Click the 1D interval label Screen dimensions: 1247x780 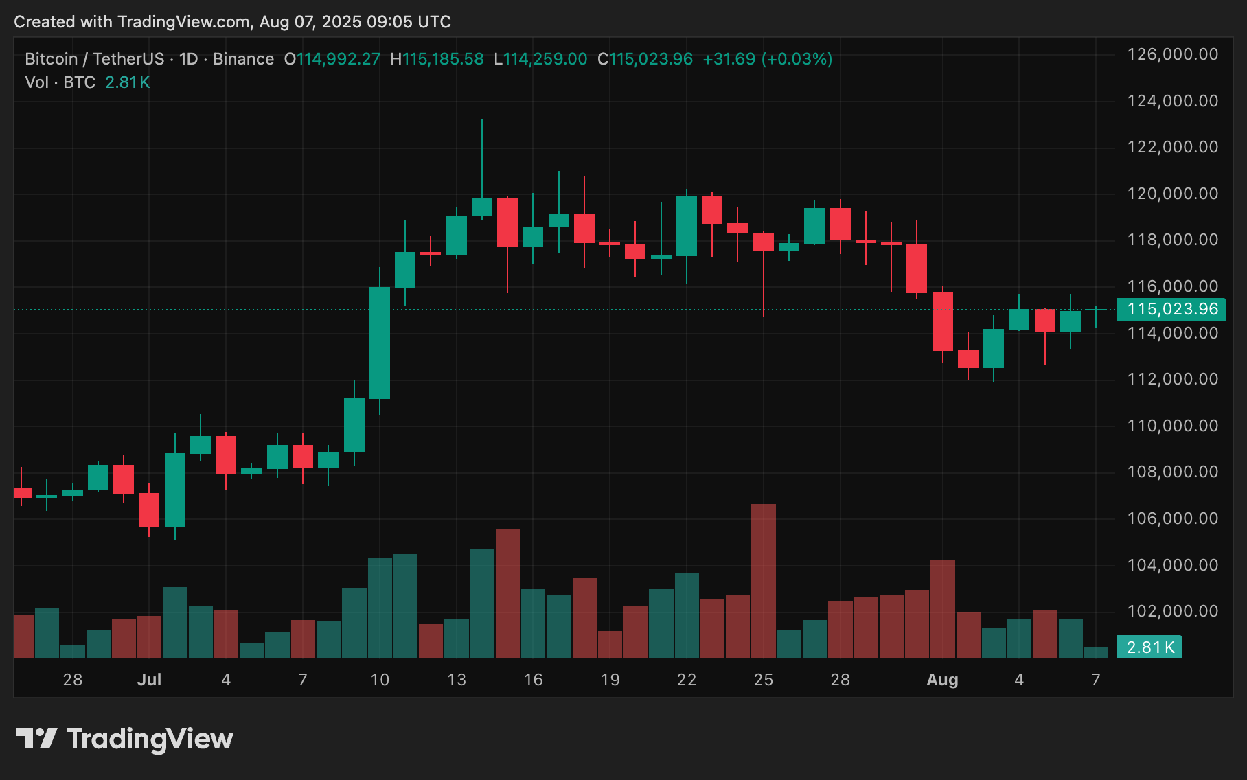tap(189, 59)
